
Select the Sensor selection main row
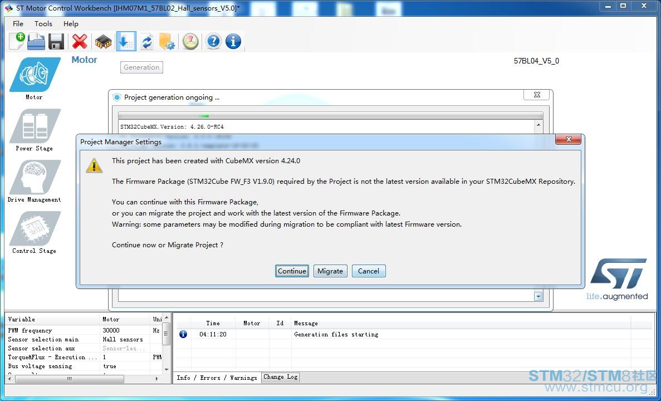[84, 339]
